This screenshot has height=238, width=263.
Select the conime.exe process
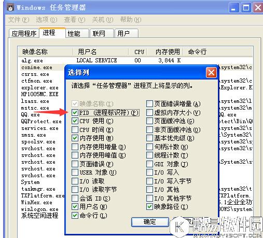tap(37, 68)
